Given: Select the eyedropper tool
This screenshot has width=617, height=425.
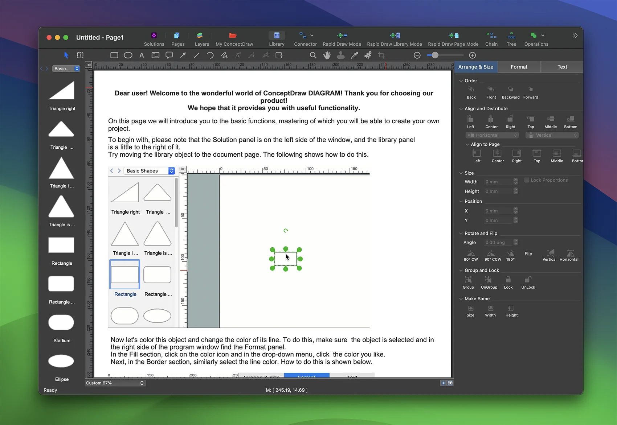Looking at the screenshot, I should click(x=355, y=55).
